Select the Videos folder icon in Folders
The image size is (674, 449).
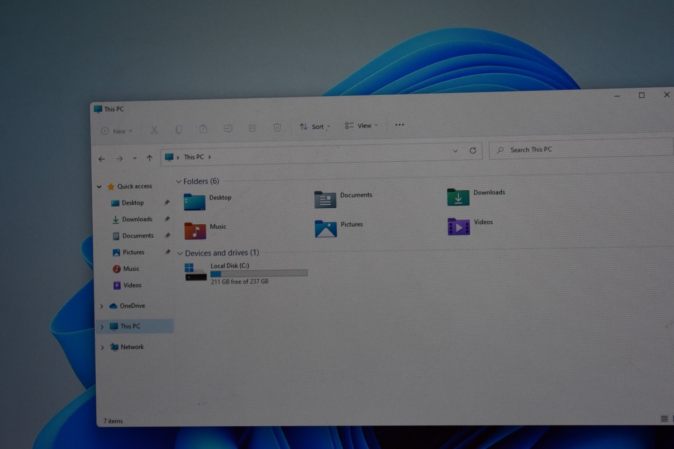click(x=459, y=226)
